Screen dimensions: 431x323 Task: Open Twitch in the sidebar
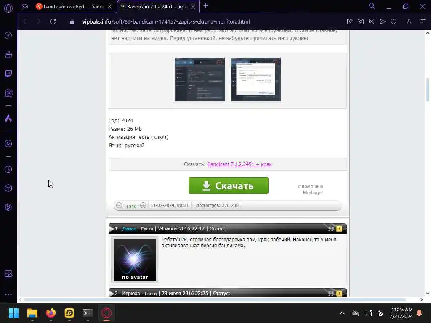click(8, 74)
